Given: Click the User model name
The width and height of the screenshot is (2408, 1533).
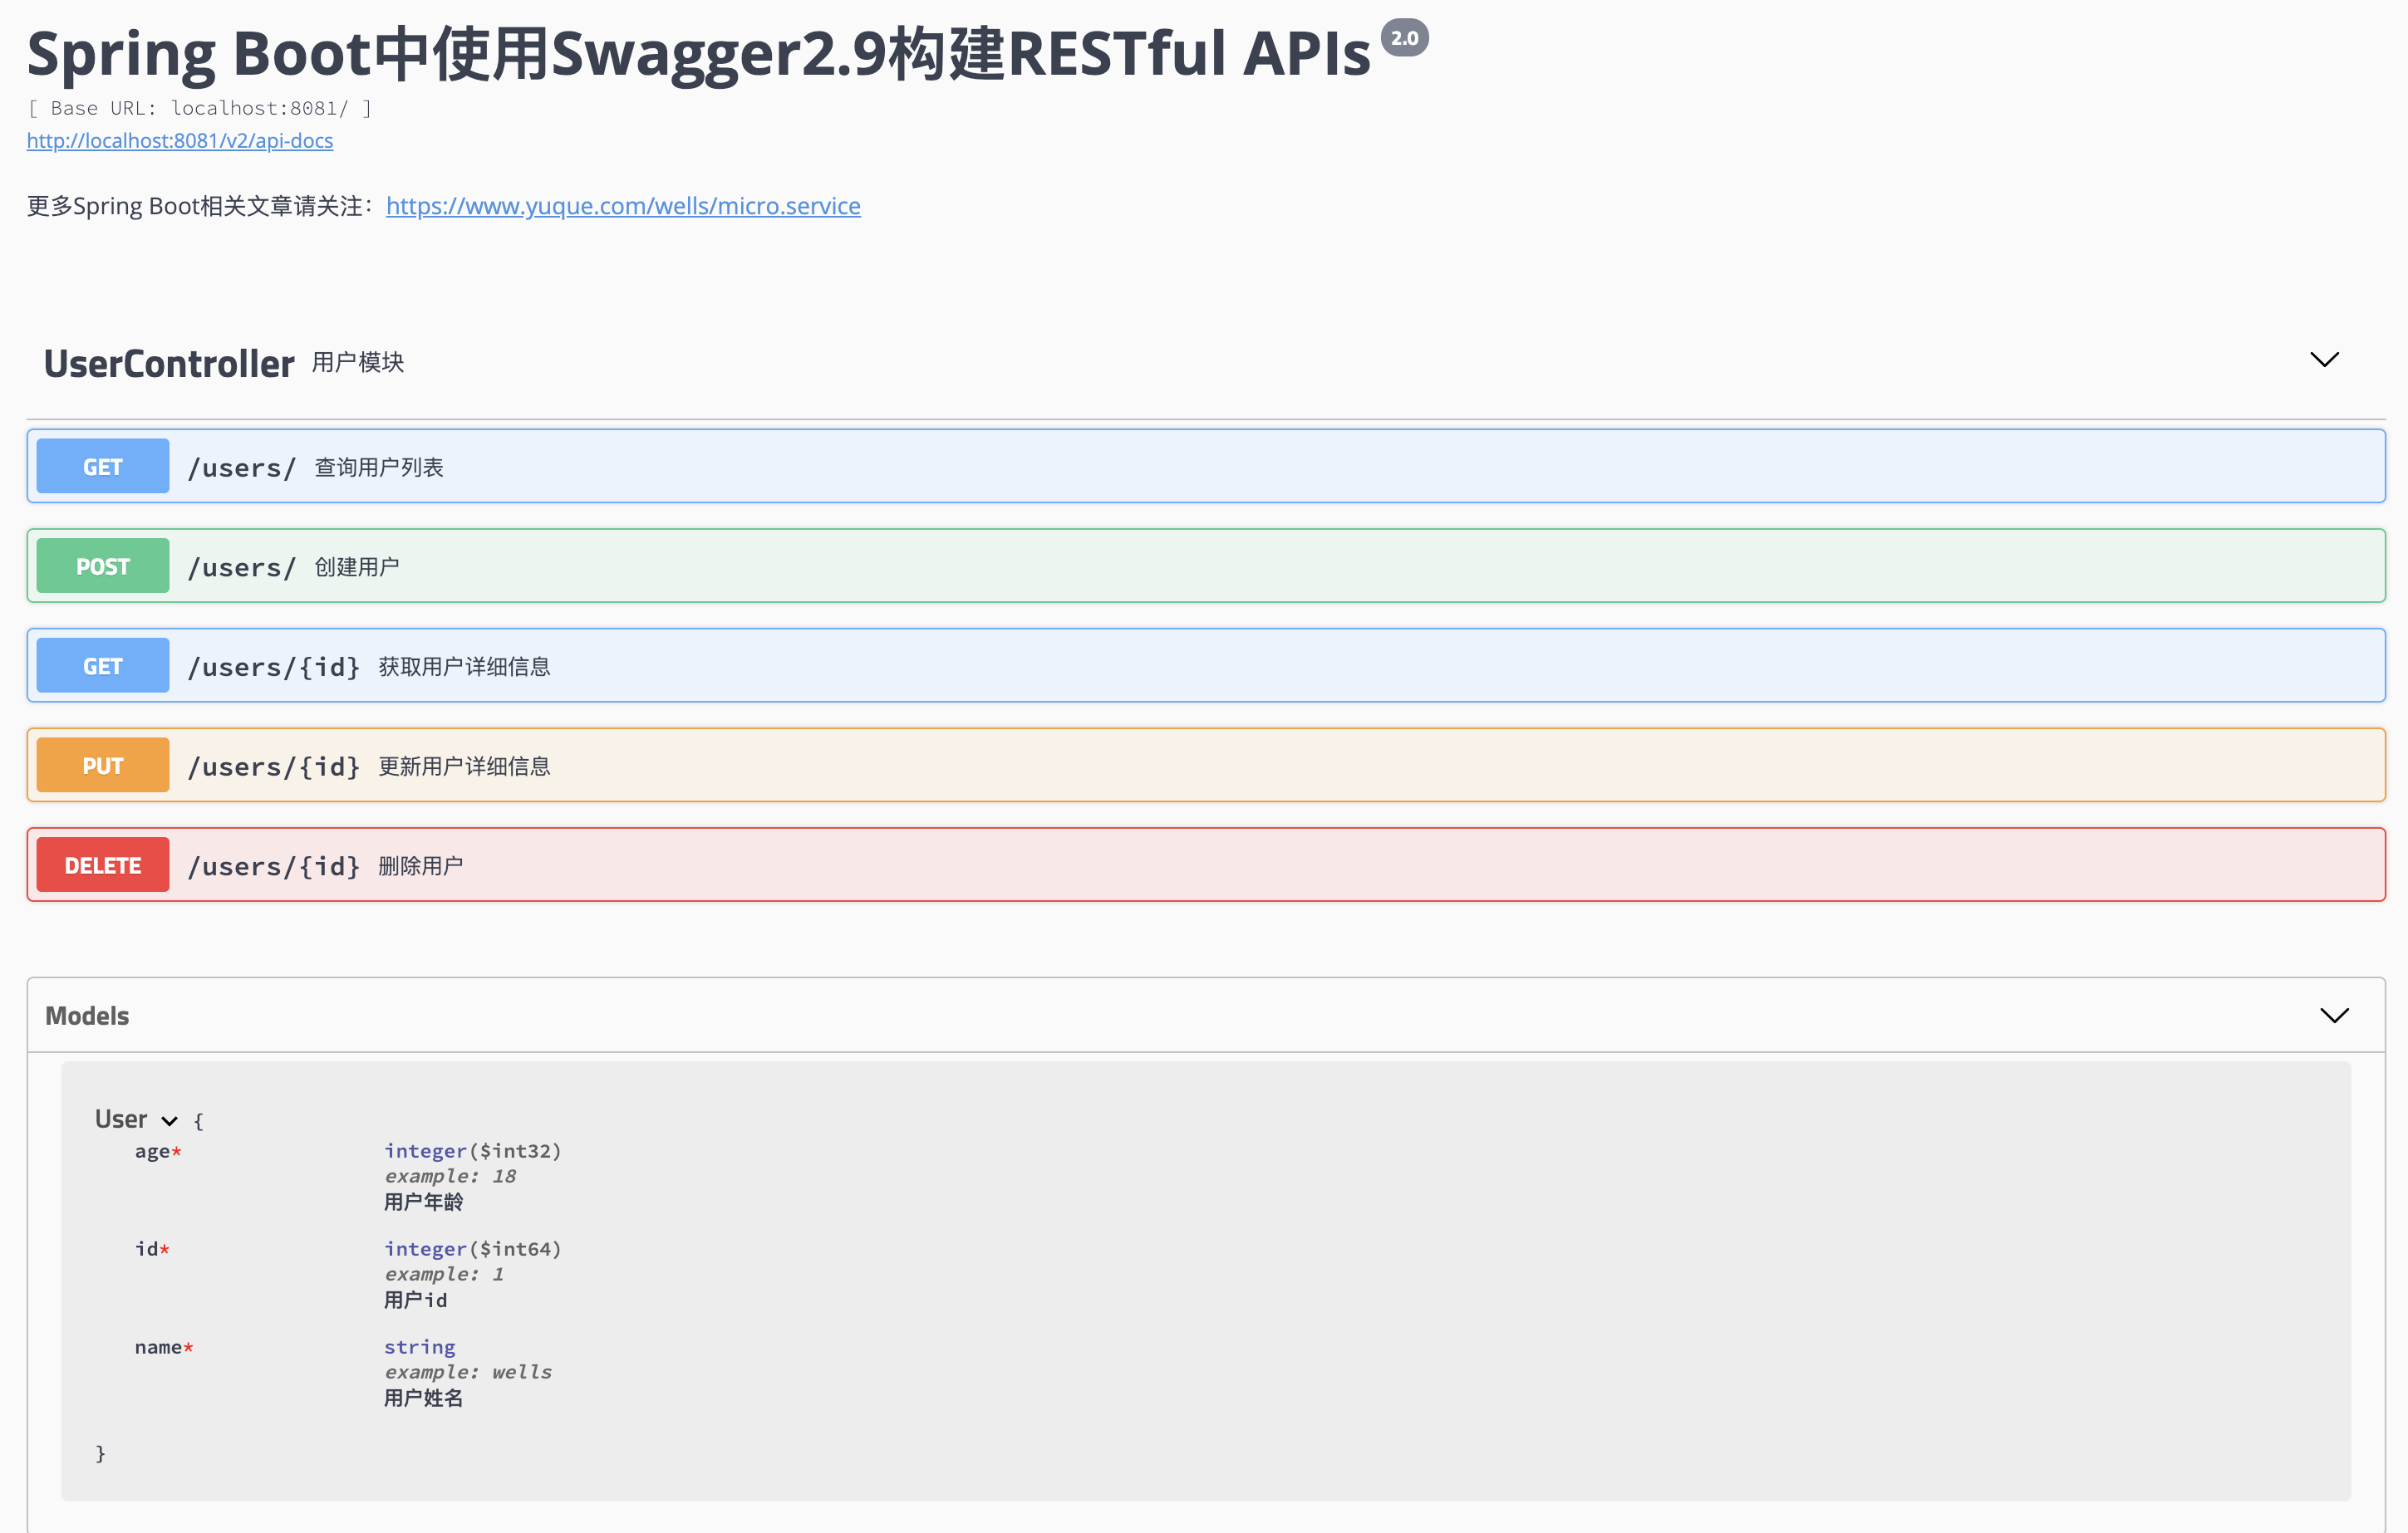Looking at the screenshot, I should (x=121, y=1119).
